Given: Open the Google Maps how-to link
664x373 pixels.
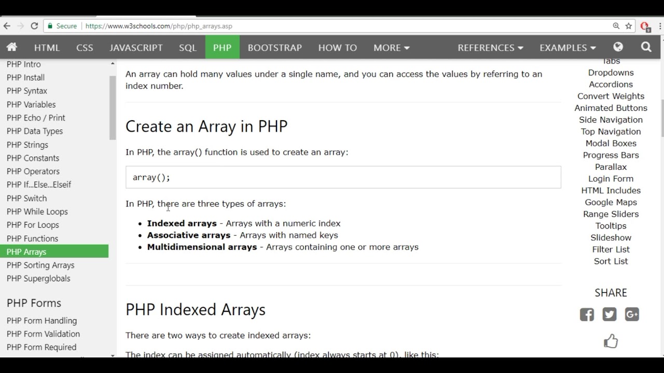Looking at the screenshot, I should (x=611, y=202).
